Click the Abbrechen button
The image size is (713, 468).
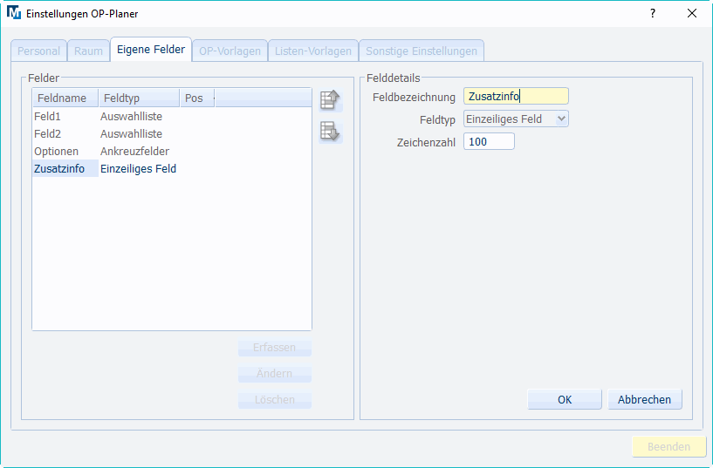pos(644,399)
